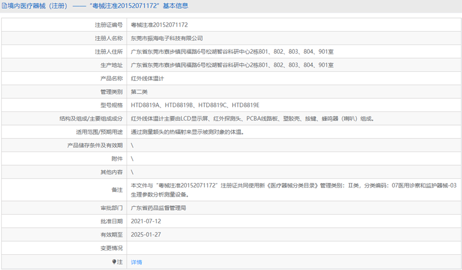This screenshot has height=270, width=462.
Task: Select expiry date 2025-01-27
Action: pyautogui.click(x=146, y=235)
